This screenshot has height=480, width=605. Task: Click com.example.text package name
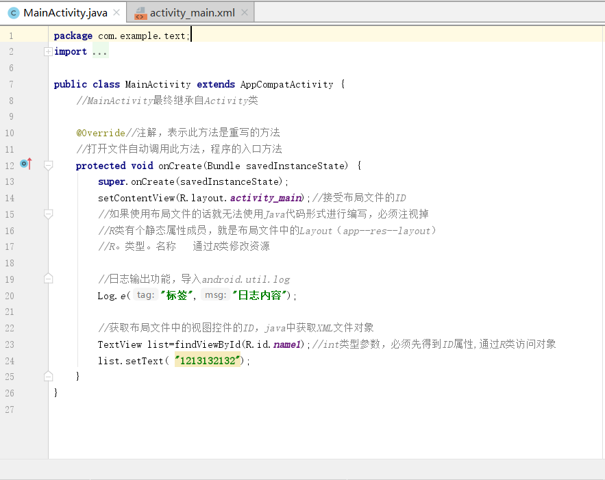coord(142,36)
